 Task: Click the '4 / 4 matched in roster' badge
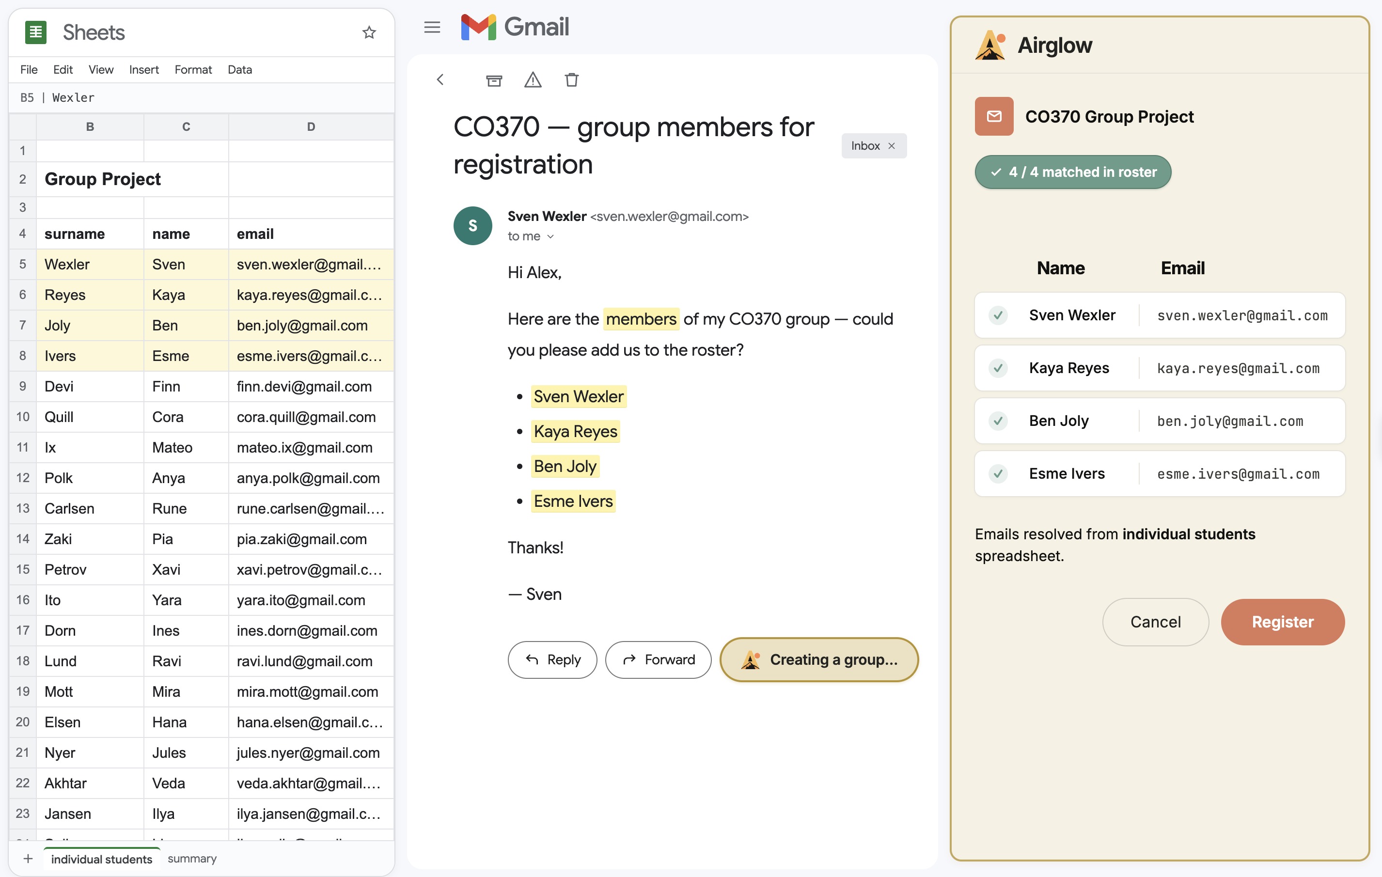[1073, 172]
